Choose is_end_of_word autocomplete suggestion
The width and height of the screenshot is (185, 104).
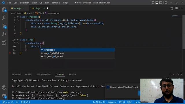pos(77,57)
